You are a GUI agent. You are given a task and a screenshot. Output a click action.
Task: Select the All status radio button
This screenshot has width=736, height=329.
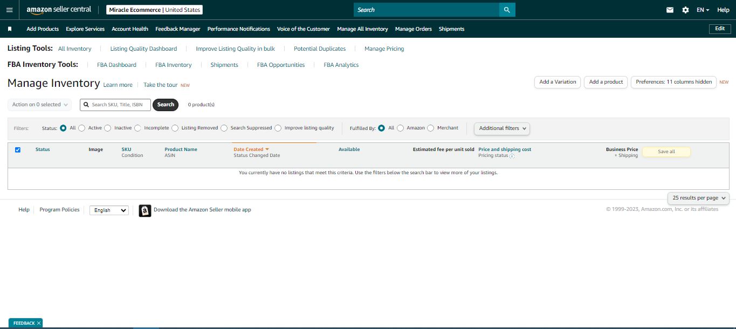click(x=63, y=128)
